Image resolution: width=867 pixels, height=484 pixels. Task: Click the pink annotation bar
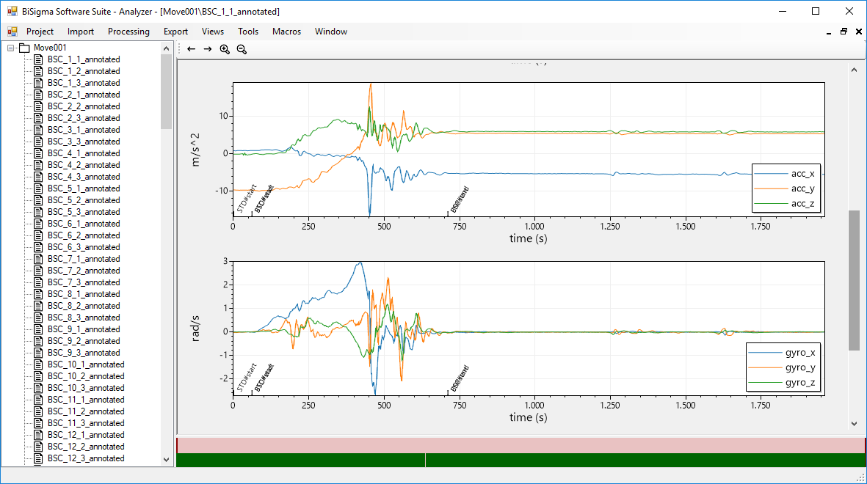[x=521, y=445]
